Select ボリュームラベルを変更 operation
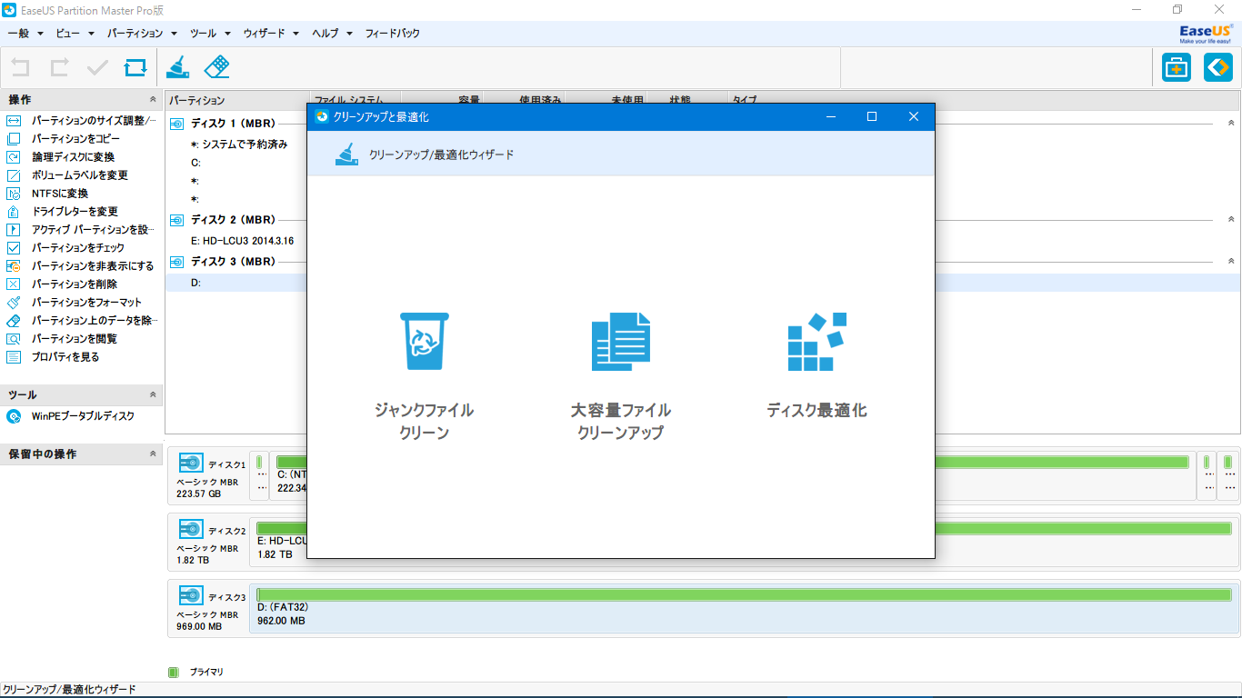The width and height of the screenshot is (1242, 698). click(x=67, y=175)
